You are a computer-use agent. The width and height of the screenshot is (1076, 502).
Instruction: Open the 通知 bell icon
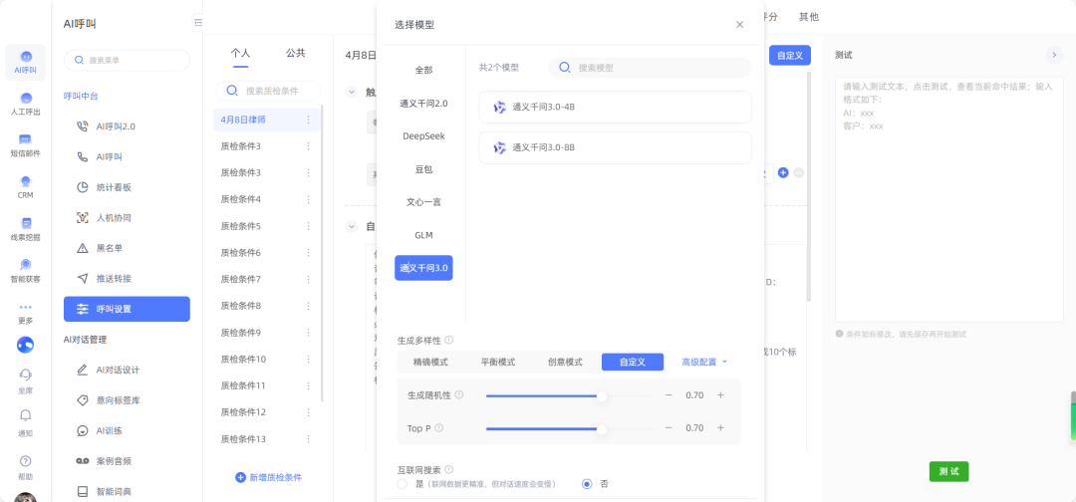pos(26,418)
